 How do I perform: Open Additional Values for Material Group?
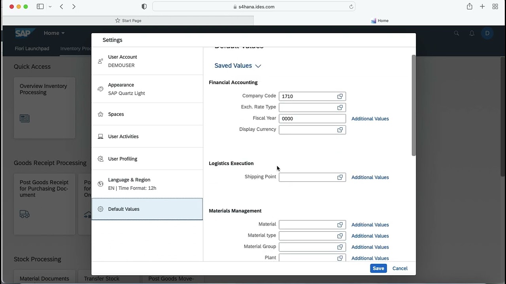tap(370, 247)
